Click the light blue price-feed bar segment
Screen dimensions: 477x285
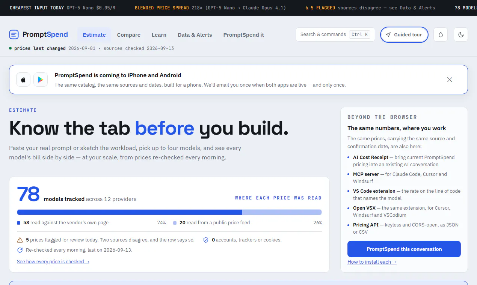pyautogui.click(x=282, y=212)
